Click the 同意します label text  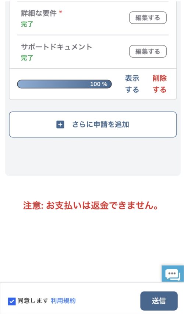[33, 301]
